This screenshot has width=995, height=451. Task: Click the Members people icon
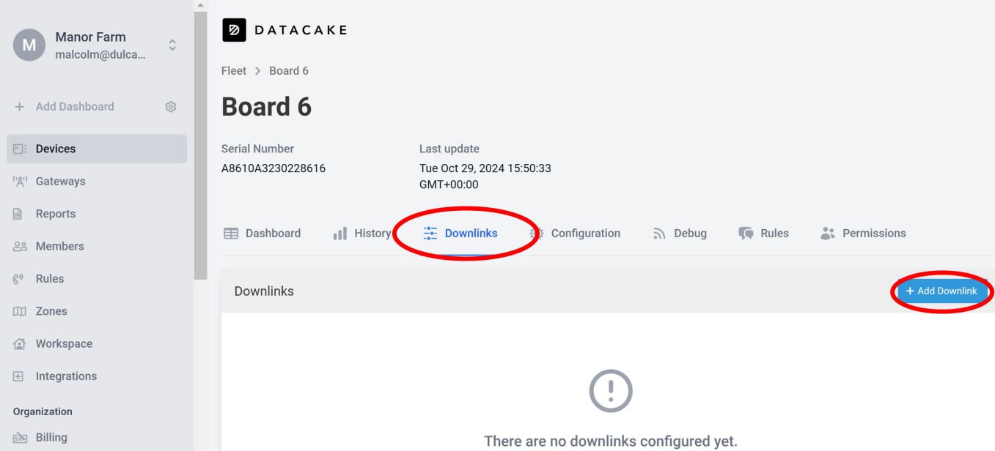coord(20,247)
